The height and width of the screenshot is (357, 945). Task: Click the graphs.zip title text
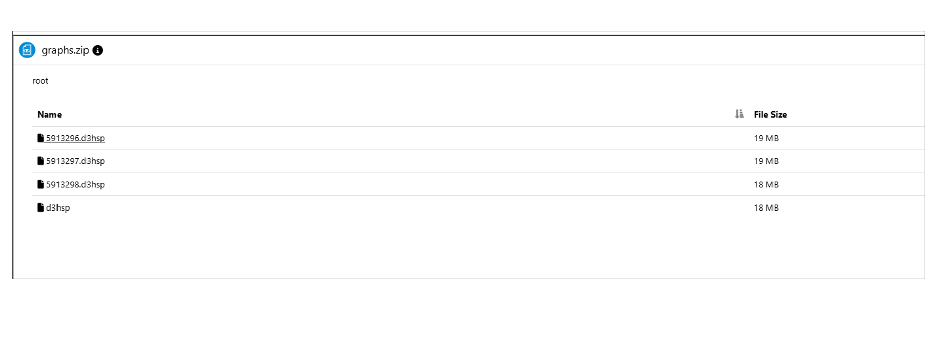pos(65,50)
